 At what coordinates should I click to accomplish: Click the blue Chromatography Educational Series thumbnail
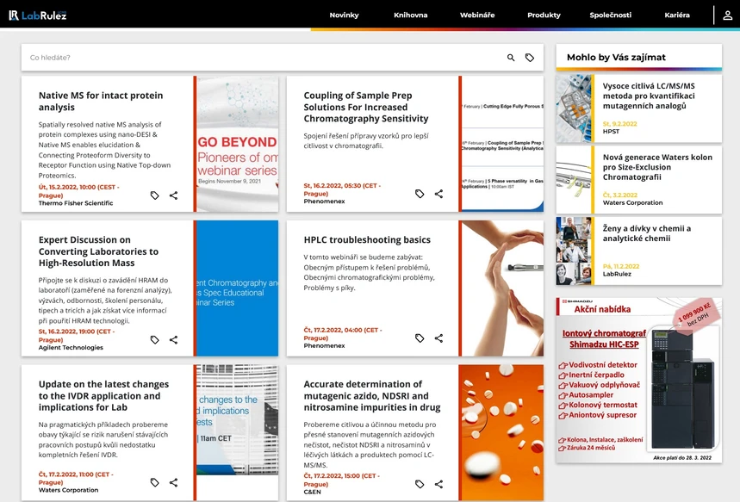point(238,288)
